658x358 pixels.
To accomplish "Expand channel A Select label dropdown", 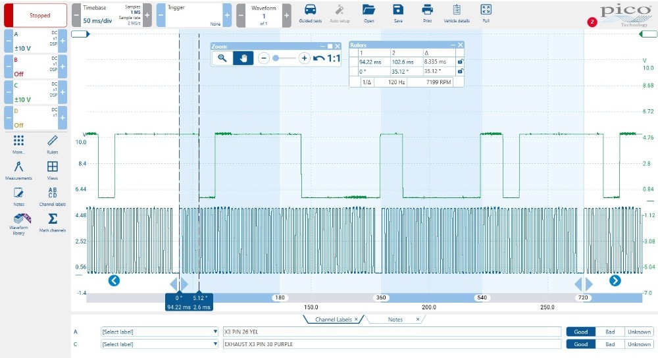I will pos(159,332).
